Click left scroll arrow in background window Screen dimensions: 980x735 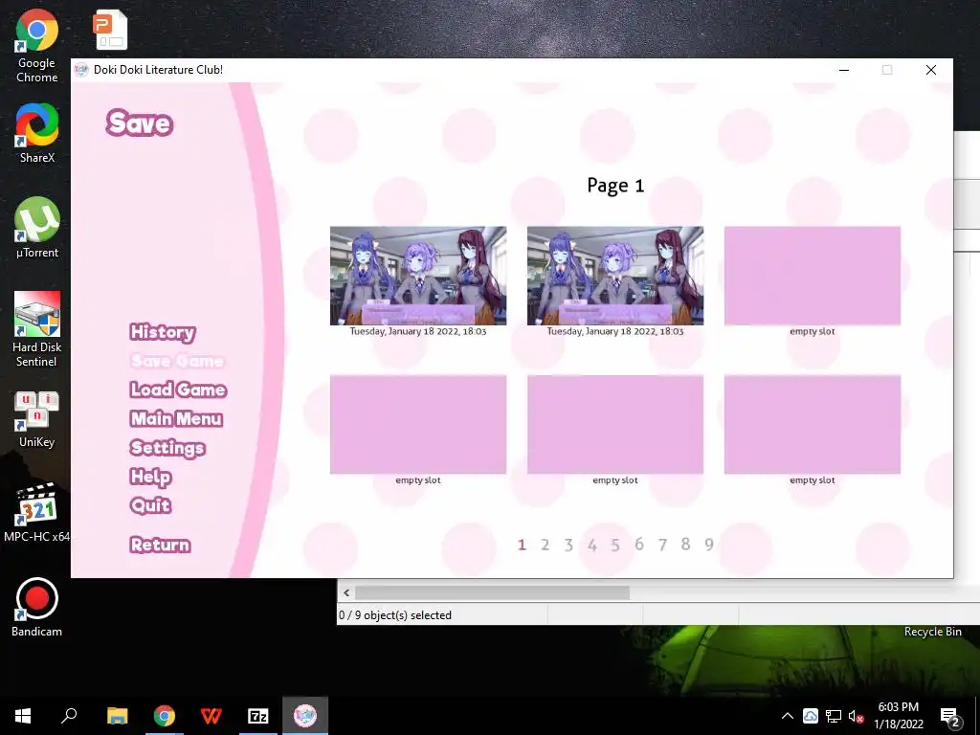(x=346, y=592)
